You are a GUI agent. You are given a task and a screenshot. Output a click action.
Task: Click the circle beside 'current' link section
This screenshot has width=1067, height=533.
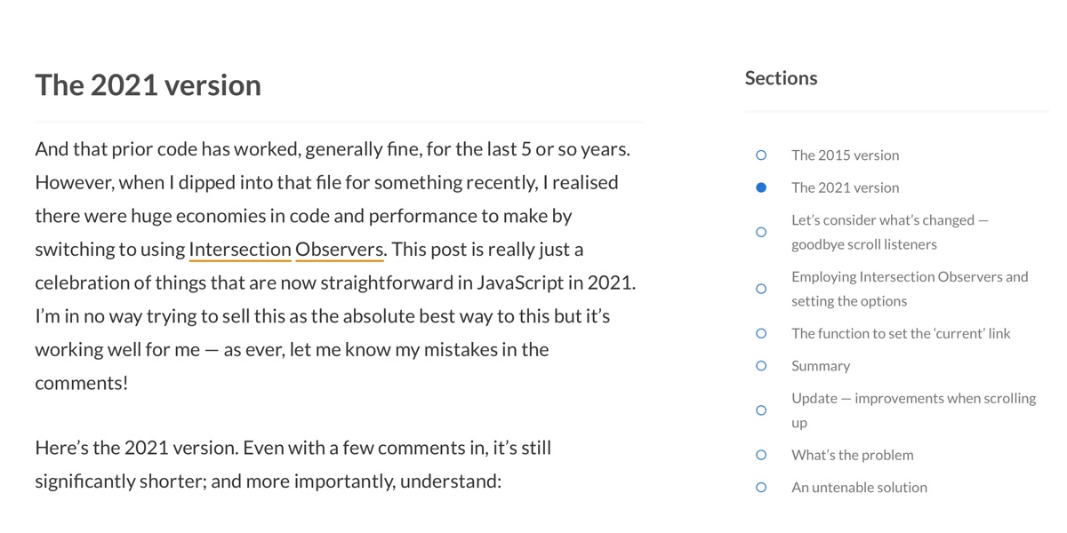tap(761, 333)
